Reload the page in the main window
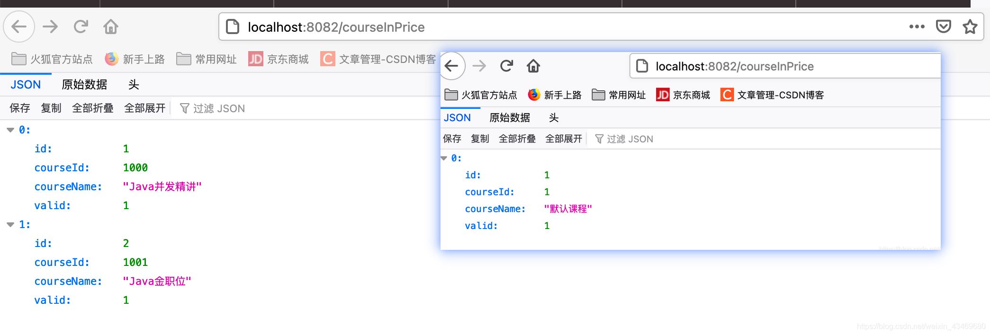 pyautogui.click(x=81, y=26)
